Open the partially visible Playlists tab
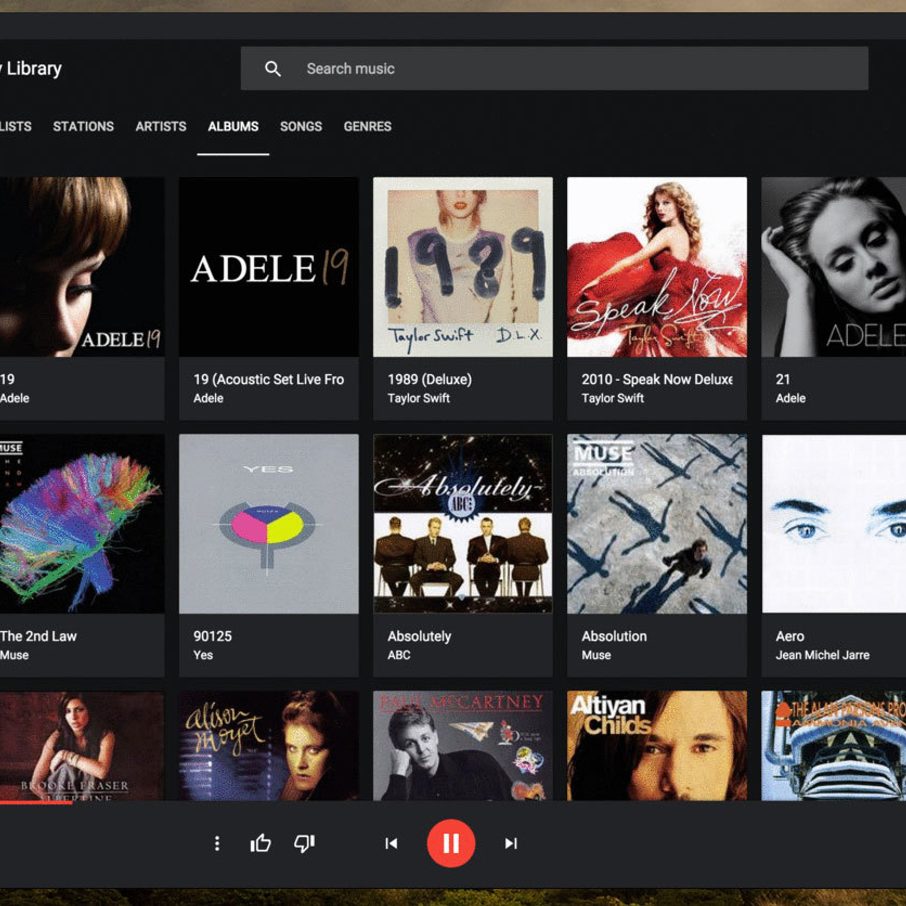This screenshot has width=906, height=906. coord(16,126)
